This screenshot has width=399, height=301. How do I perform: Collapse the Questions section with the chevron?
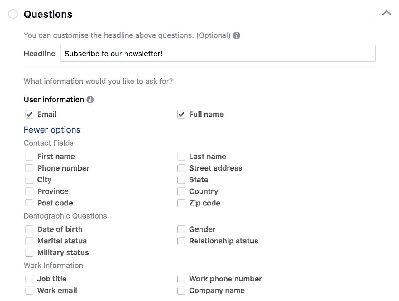[x=387, y=13]
